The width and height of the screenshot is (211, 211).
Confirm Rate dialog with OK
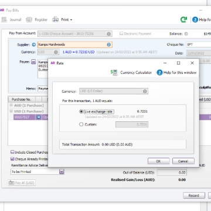[x=158, y=161]
